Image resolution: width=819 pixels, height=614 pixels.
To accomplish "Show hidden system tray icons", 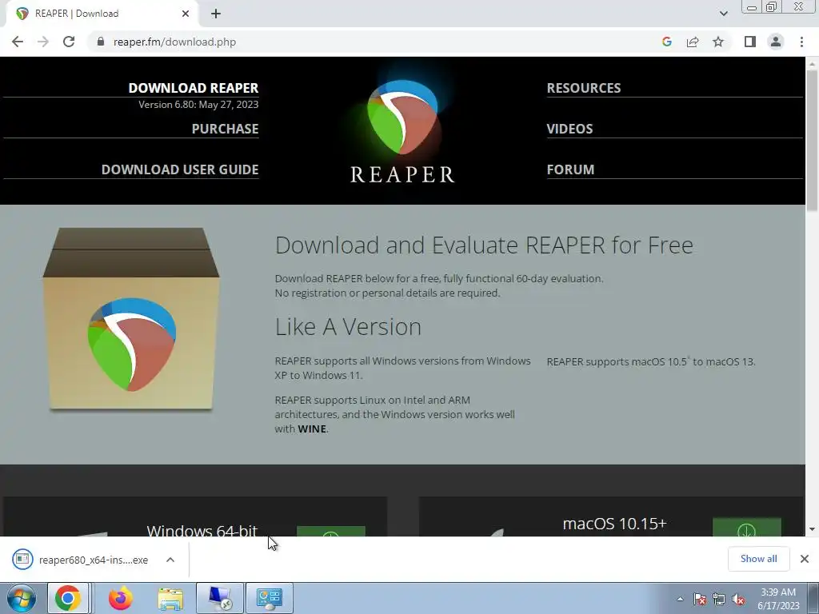I will (x=680, y=599).
